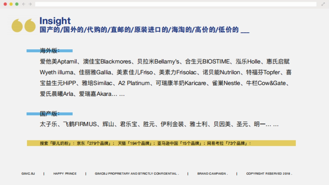Select the red traffic light button
The width and height of the screenshot is (329, 185).
tap(5, 4)
